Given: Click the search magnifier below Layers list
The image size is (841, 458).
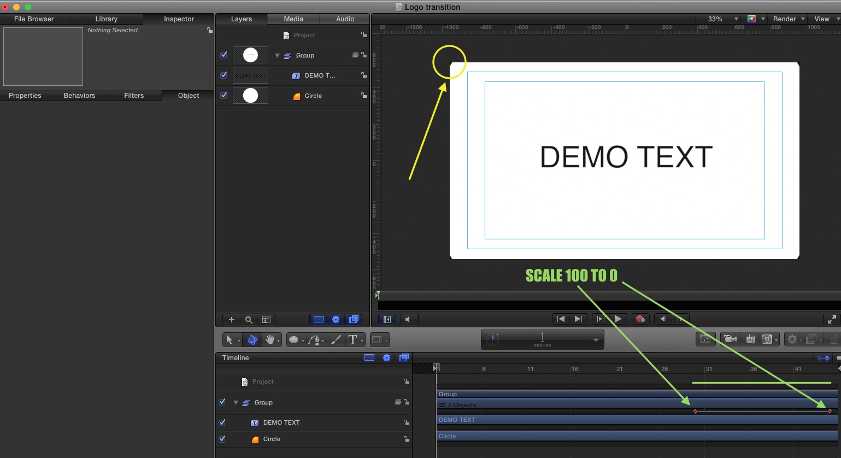Looking at the screenshot, I should (x=249, y=320).
